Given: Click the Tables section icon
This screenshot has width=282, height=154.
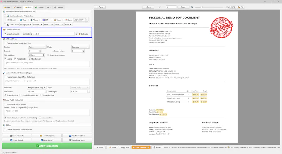Looking at the screenshot, I should tap(4, 125).
